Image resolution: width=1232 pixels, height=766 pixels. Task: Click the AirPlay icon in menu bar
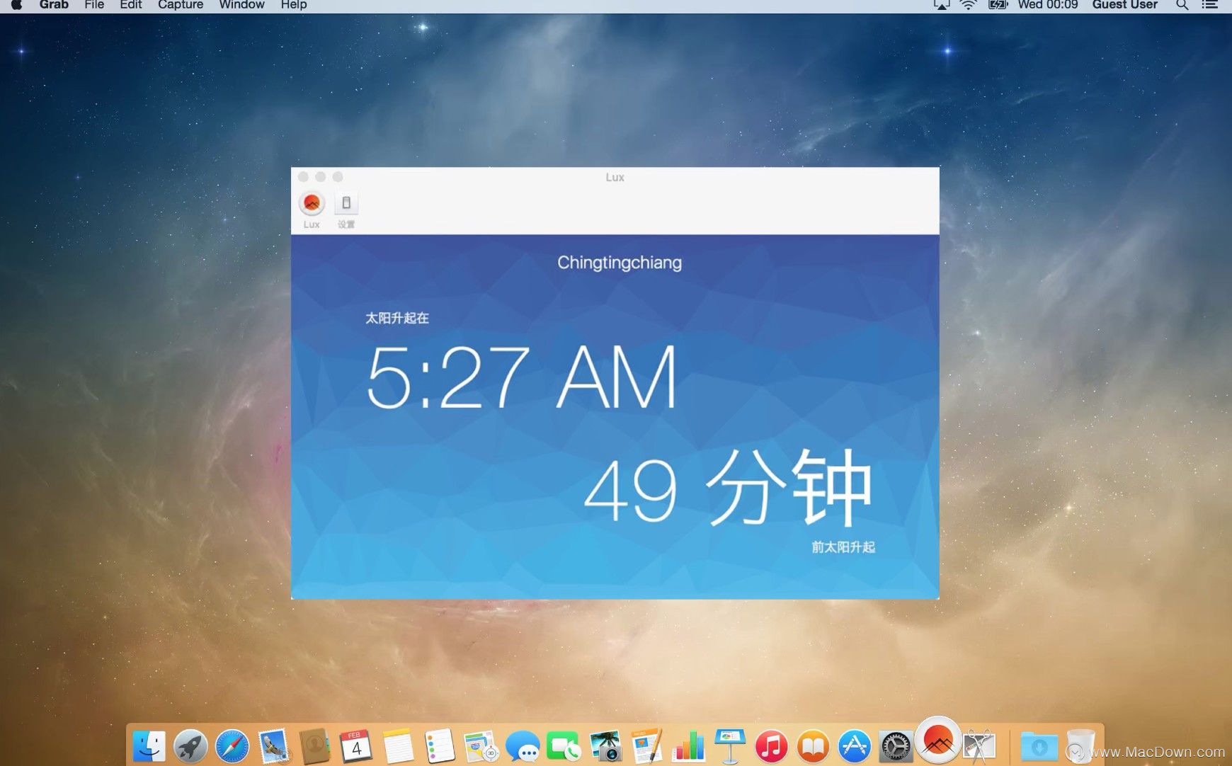942,5
